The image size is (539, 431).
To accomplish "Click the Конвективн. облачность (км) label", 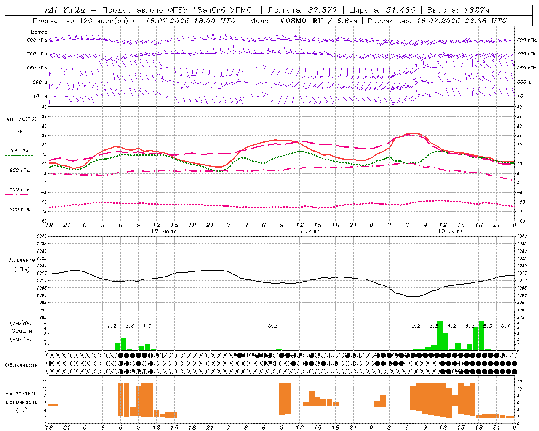I will tap(22, 402).
